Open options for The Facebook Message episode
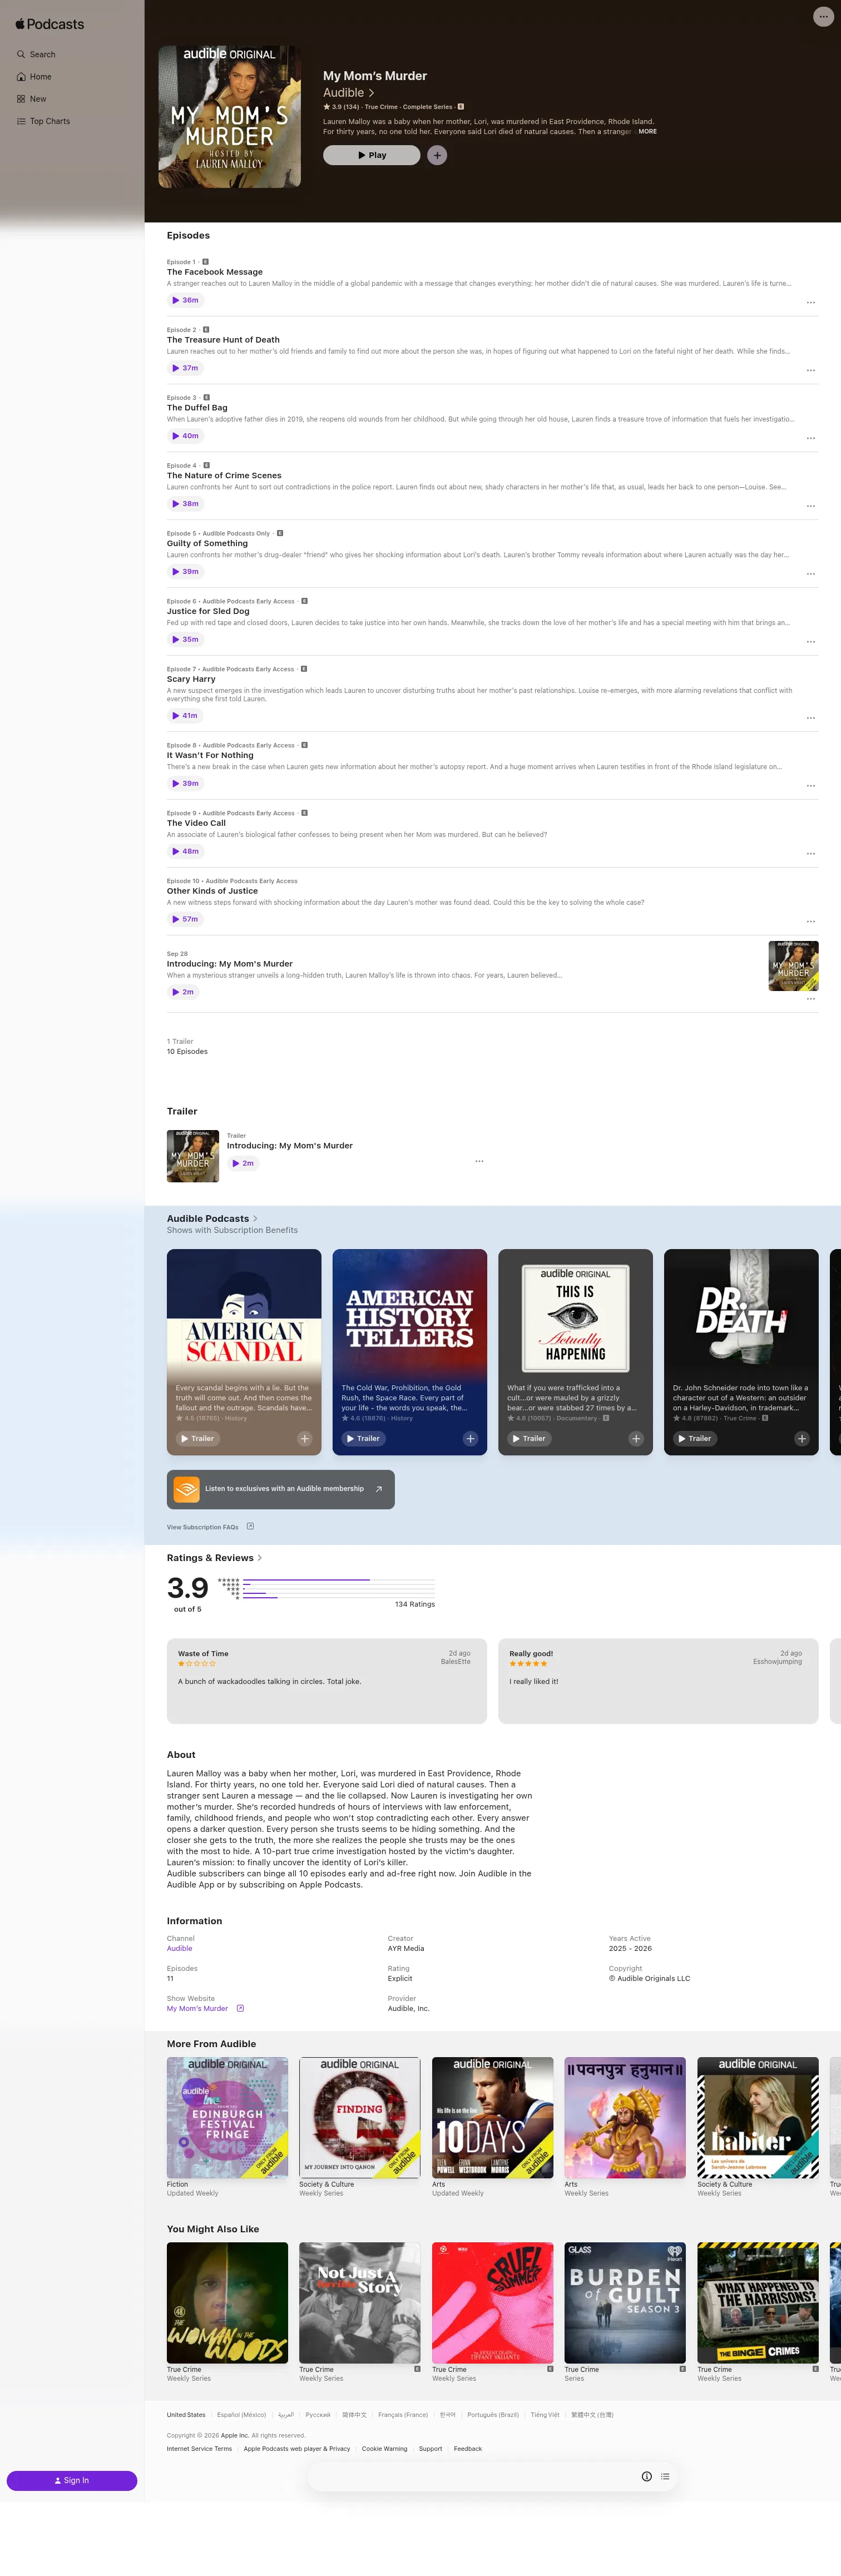This screenshot has width=841, height=2576. 811,302
